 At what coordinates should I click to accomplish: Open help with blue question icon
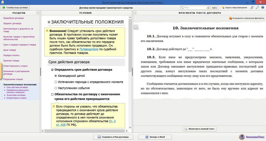[263, 7]
